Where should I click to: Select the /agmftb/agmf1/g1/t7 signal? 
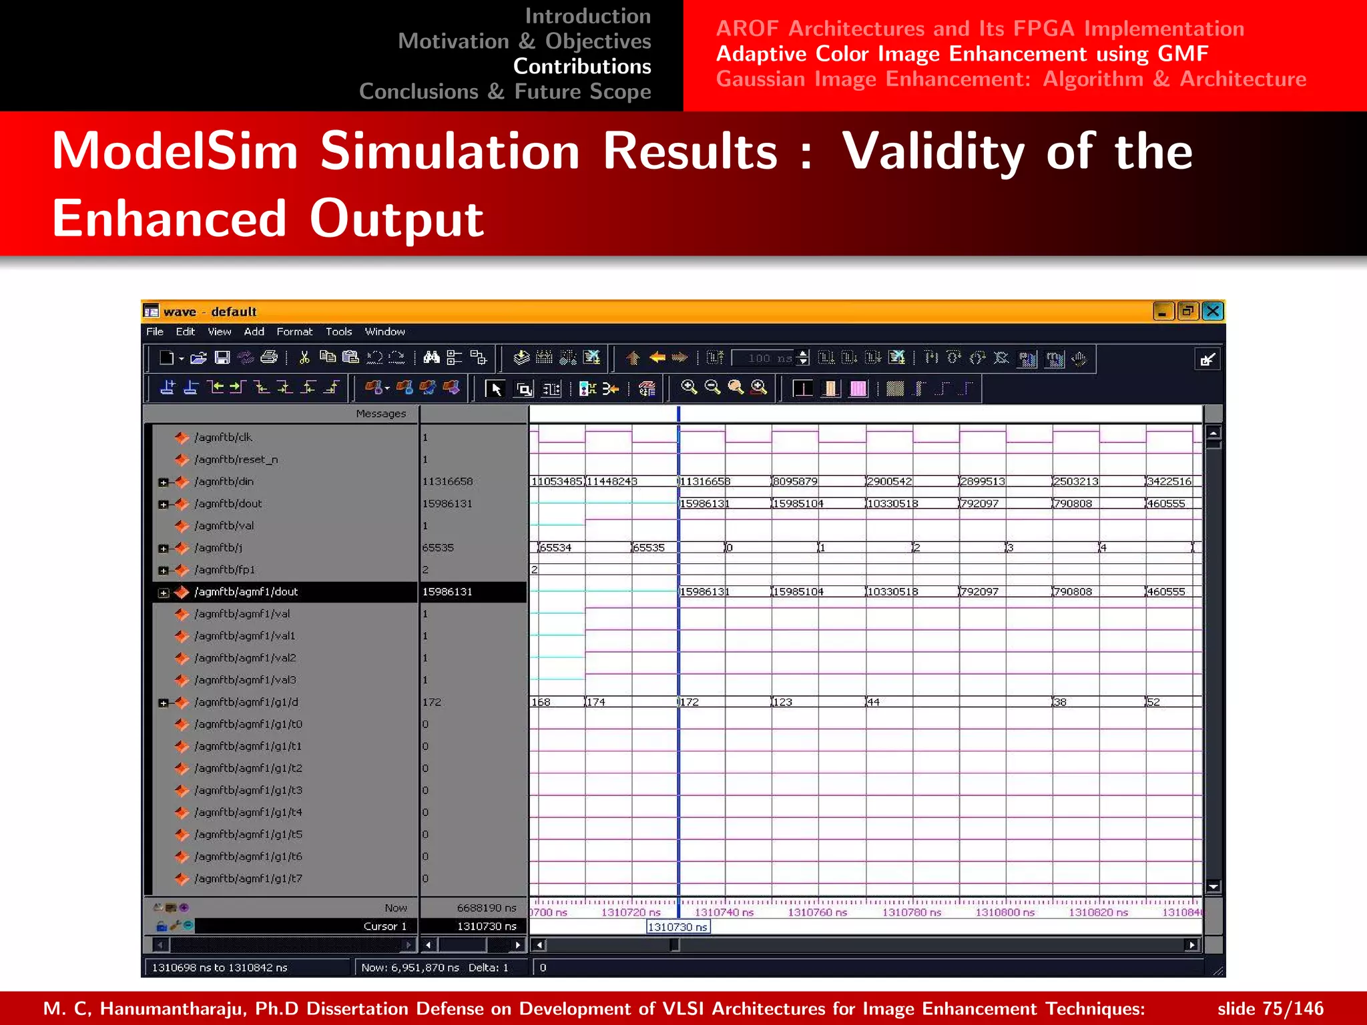pos(248,878)
